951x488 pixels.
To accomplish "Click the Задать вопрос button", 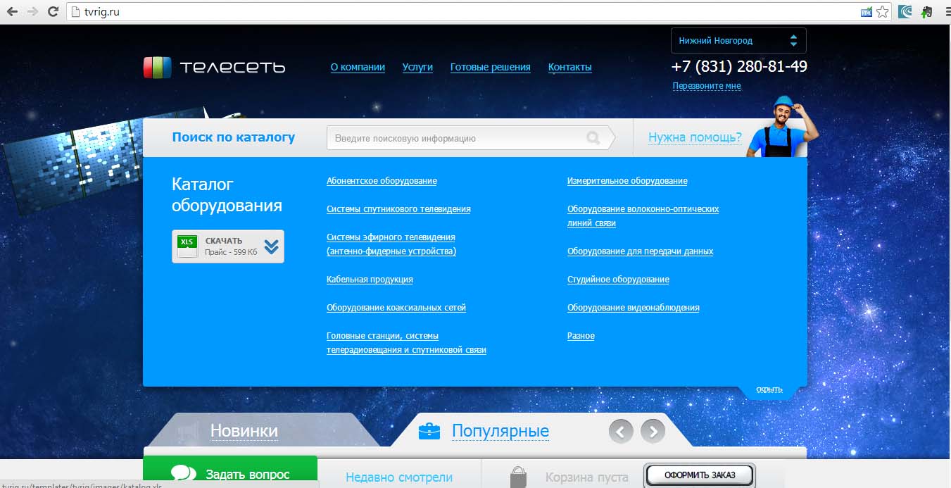I will (230, 473).
